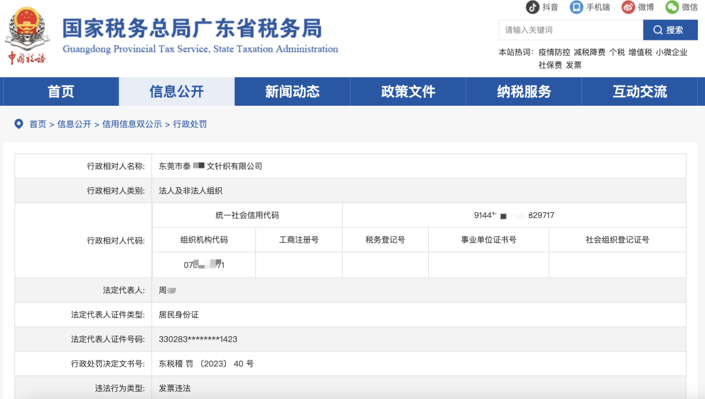The height and width of the screenshot is (399, 705).
Task: Click hot keyword 发票
Action: pos(574,65)
